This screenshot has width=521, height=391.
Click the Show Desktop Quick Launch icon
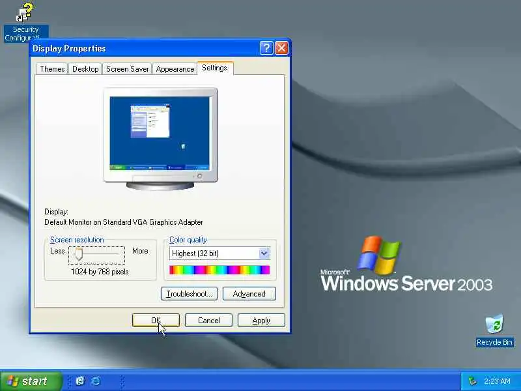(x=80, y=381)
